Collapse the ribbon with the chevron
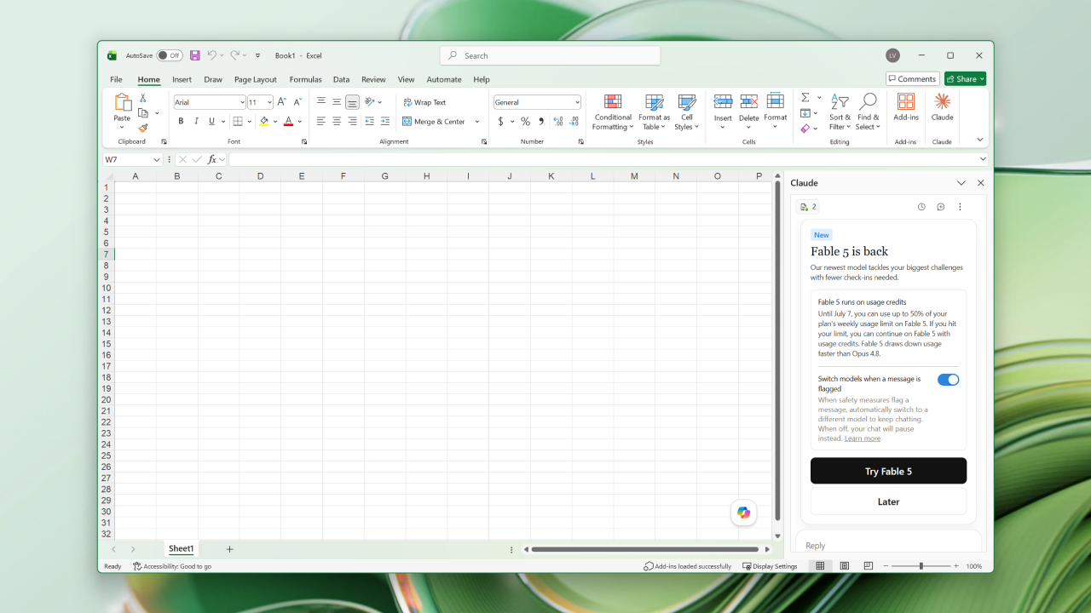The height and width of the screenshot is (613, 1091). [x=980, y=140]
